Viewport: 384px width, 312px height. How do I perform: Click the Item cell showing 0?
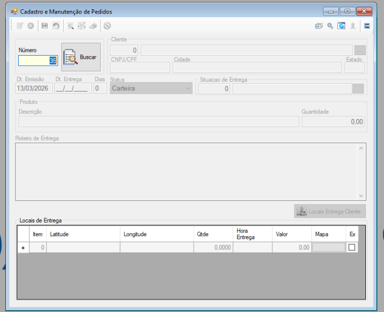(38, 248)
